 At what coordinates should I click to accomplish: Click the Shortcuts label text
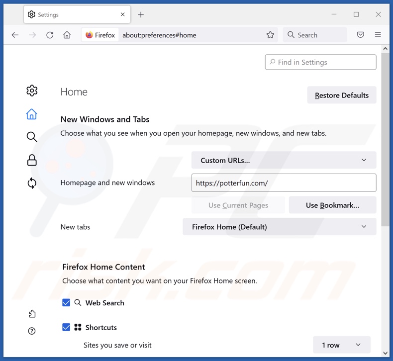click(101, 327)
